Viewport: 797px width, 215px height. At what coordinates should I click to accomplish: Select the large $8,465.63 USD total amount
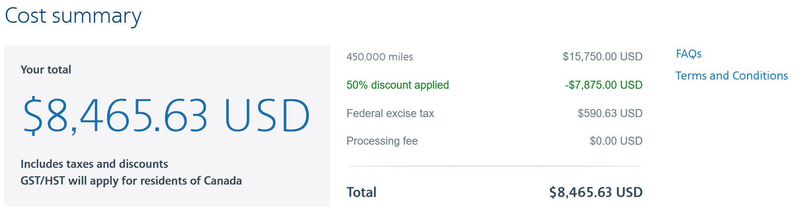click(x=167, y=115)
